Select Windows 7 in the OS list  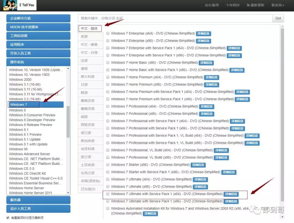coord(36,105)
